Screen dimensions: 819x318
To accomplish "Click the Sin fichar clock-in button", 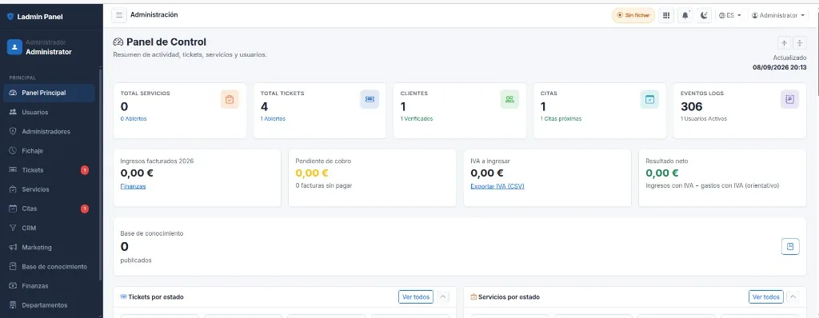I will coord(633,16).
